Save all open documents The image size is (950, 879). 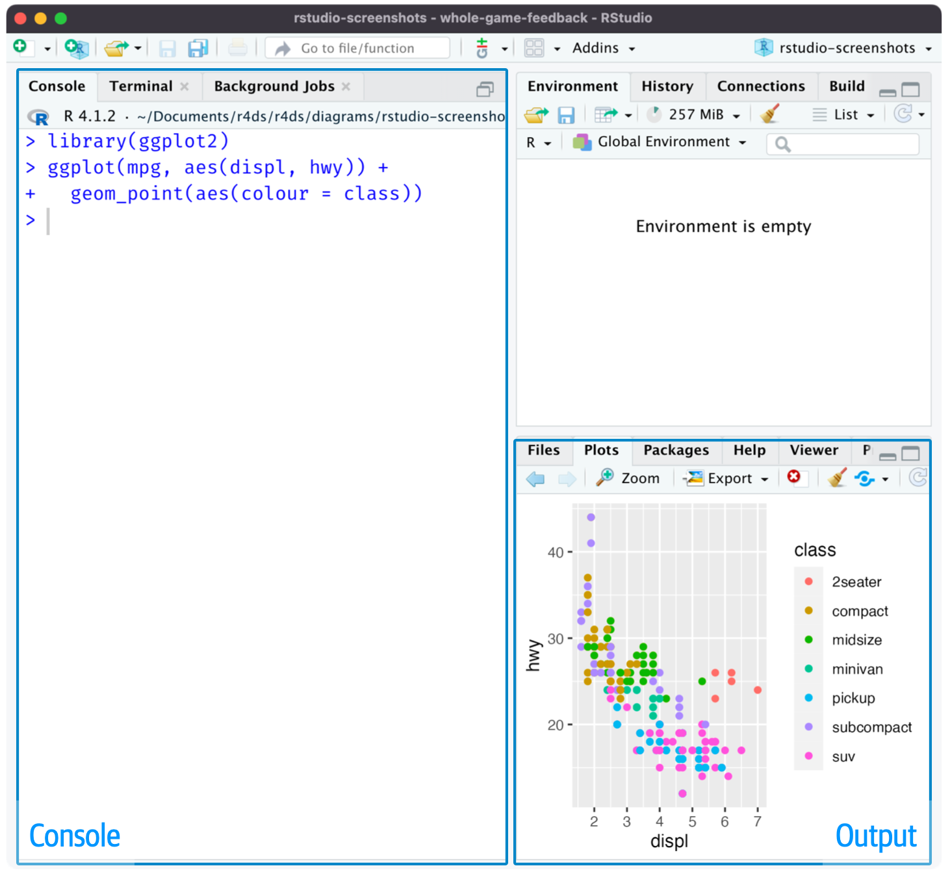tap(197, 47)
